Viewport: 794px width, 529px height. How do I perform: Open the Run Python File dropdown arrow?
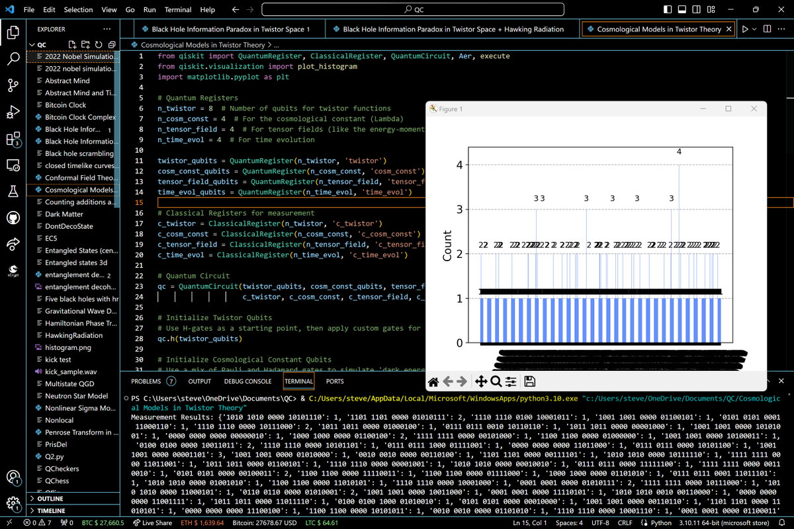pyautogui.click(x=756, y=29)
